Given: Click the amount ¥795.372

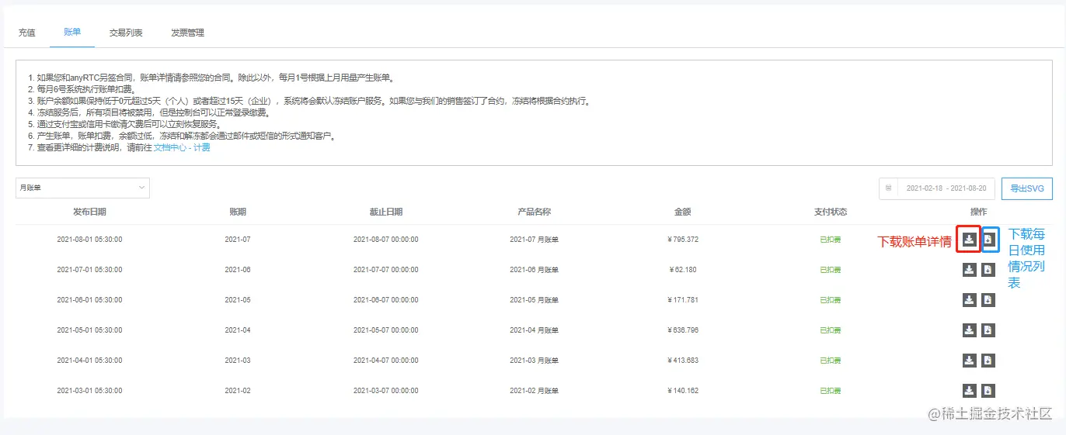Looking at the screenshot, I should pos(683,240).
